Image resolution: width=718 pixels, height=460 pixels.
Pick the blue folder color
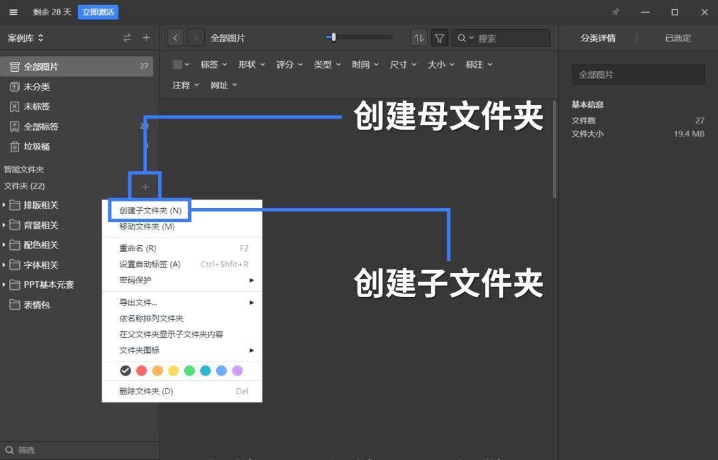pos(221,371)
